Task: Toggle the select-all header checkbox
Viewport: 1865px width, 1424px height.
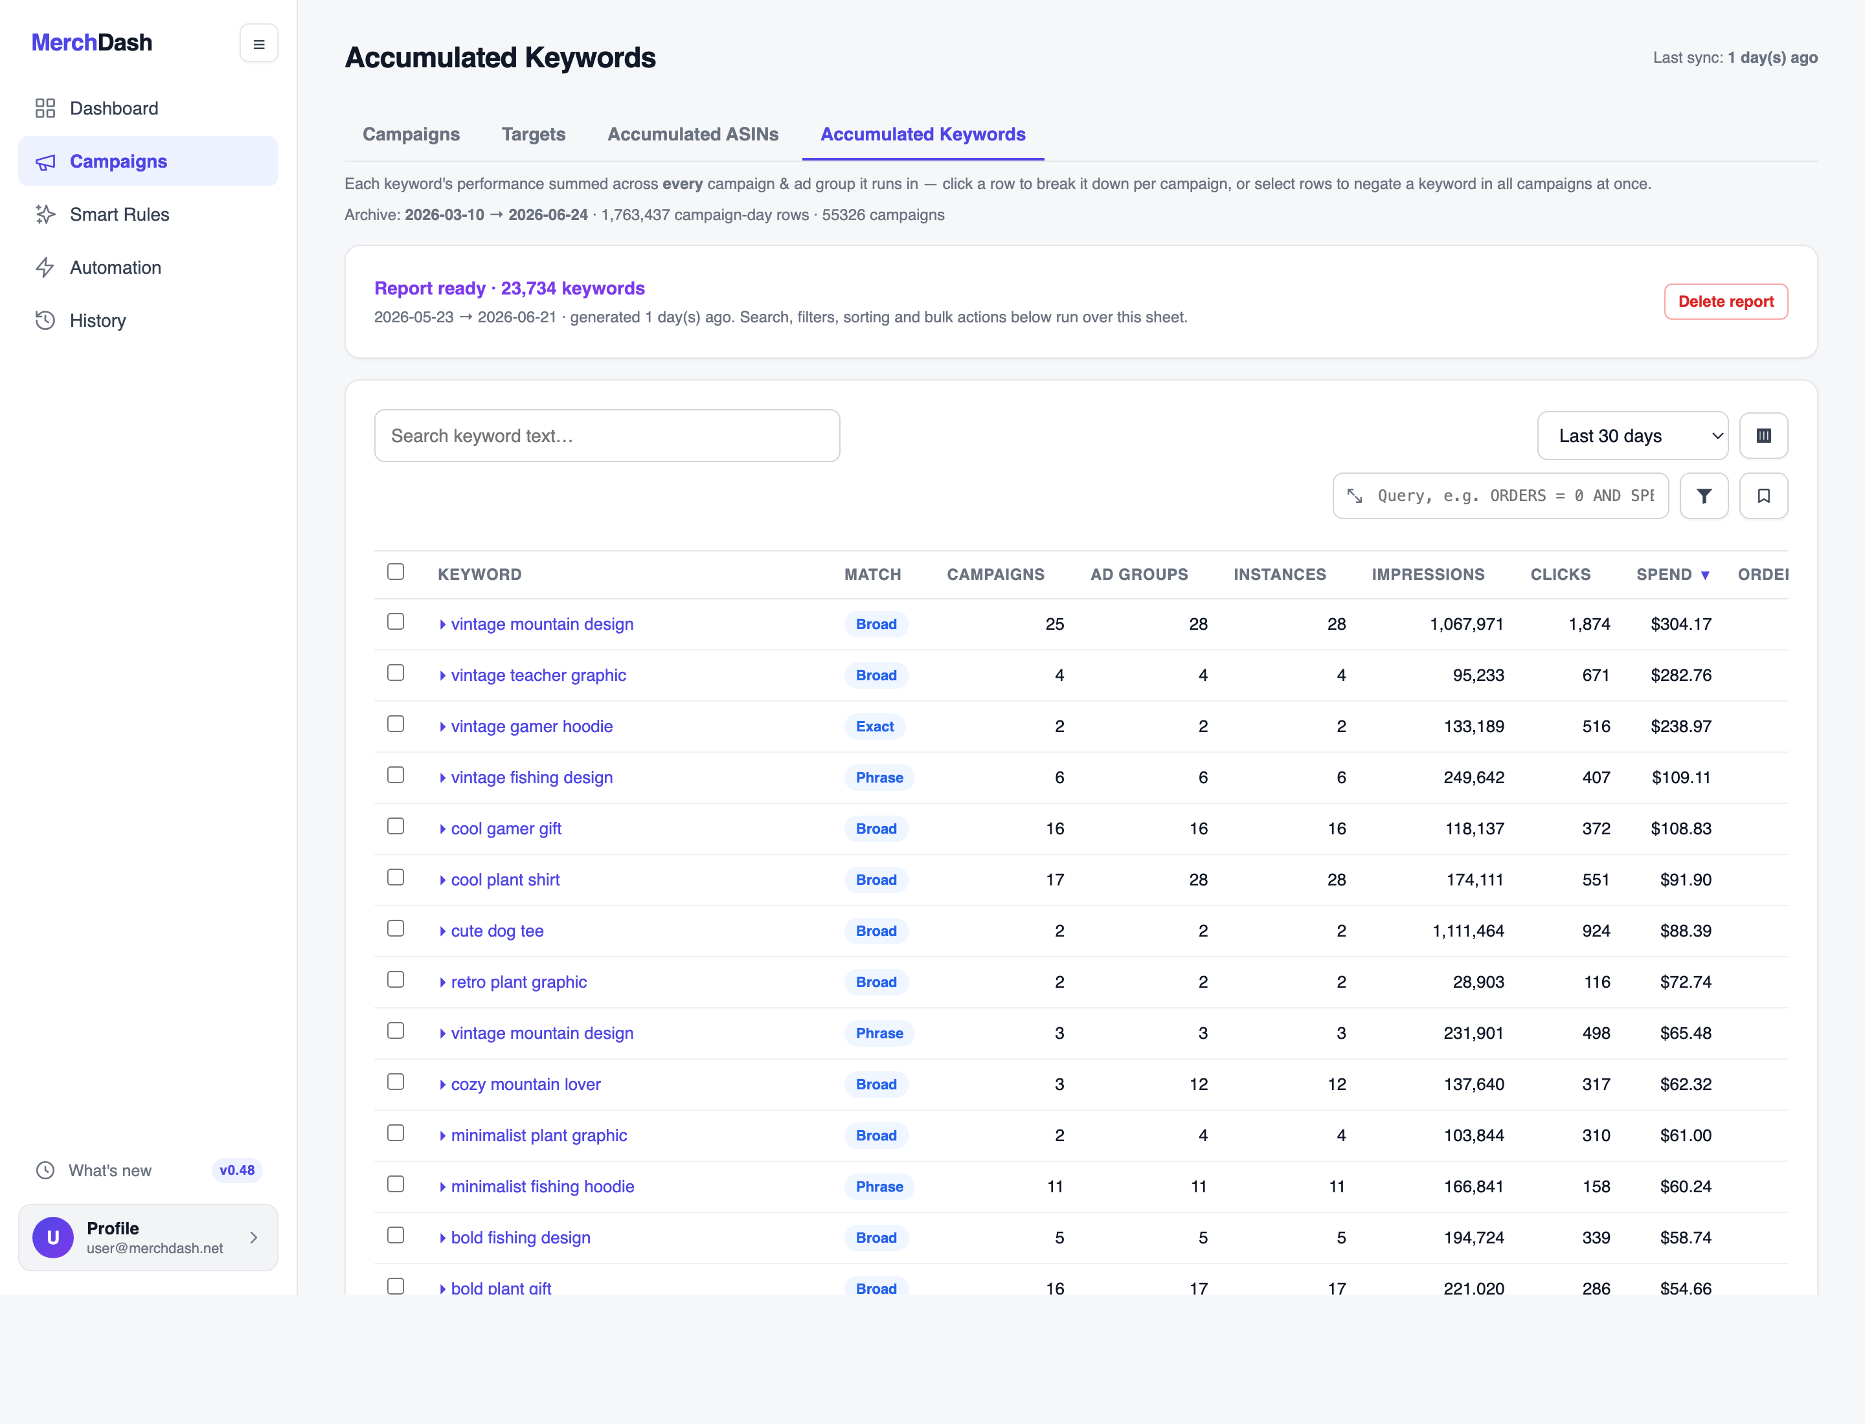Action: coord(395,572)
